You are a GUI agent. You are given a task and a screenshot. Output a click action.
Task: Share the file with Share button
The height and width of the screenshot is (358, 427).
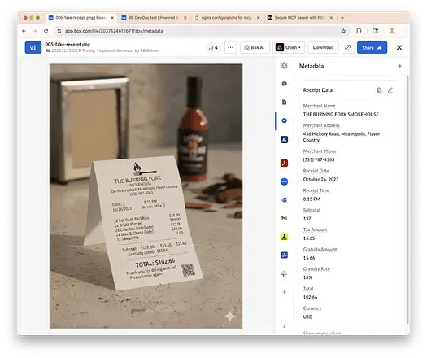[372, 47]
